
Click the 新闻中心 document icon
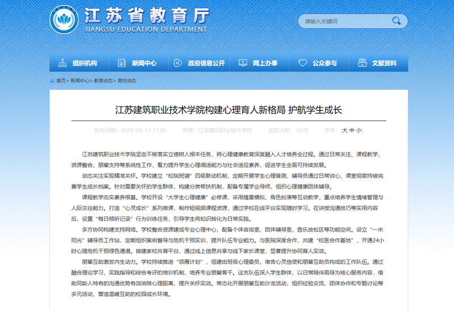120,63
